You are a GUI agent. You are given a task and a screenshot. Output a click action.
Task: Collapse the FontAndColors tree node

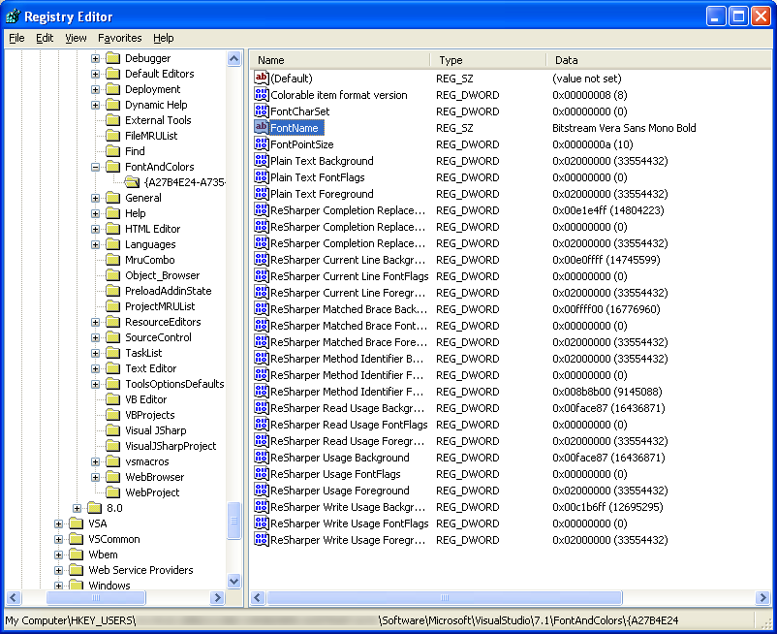pos(95,167)
